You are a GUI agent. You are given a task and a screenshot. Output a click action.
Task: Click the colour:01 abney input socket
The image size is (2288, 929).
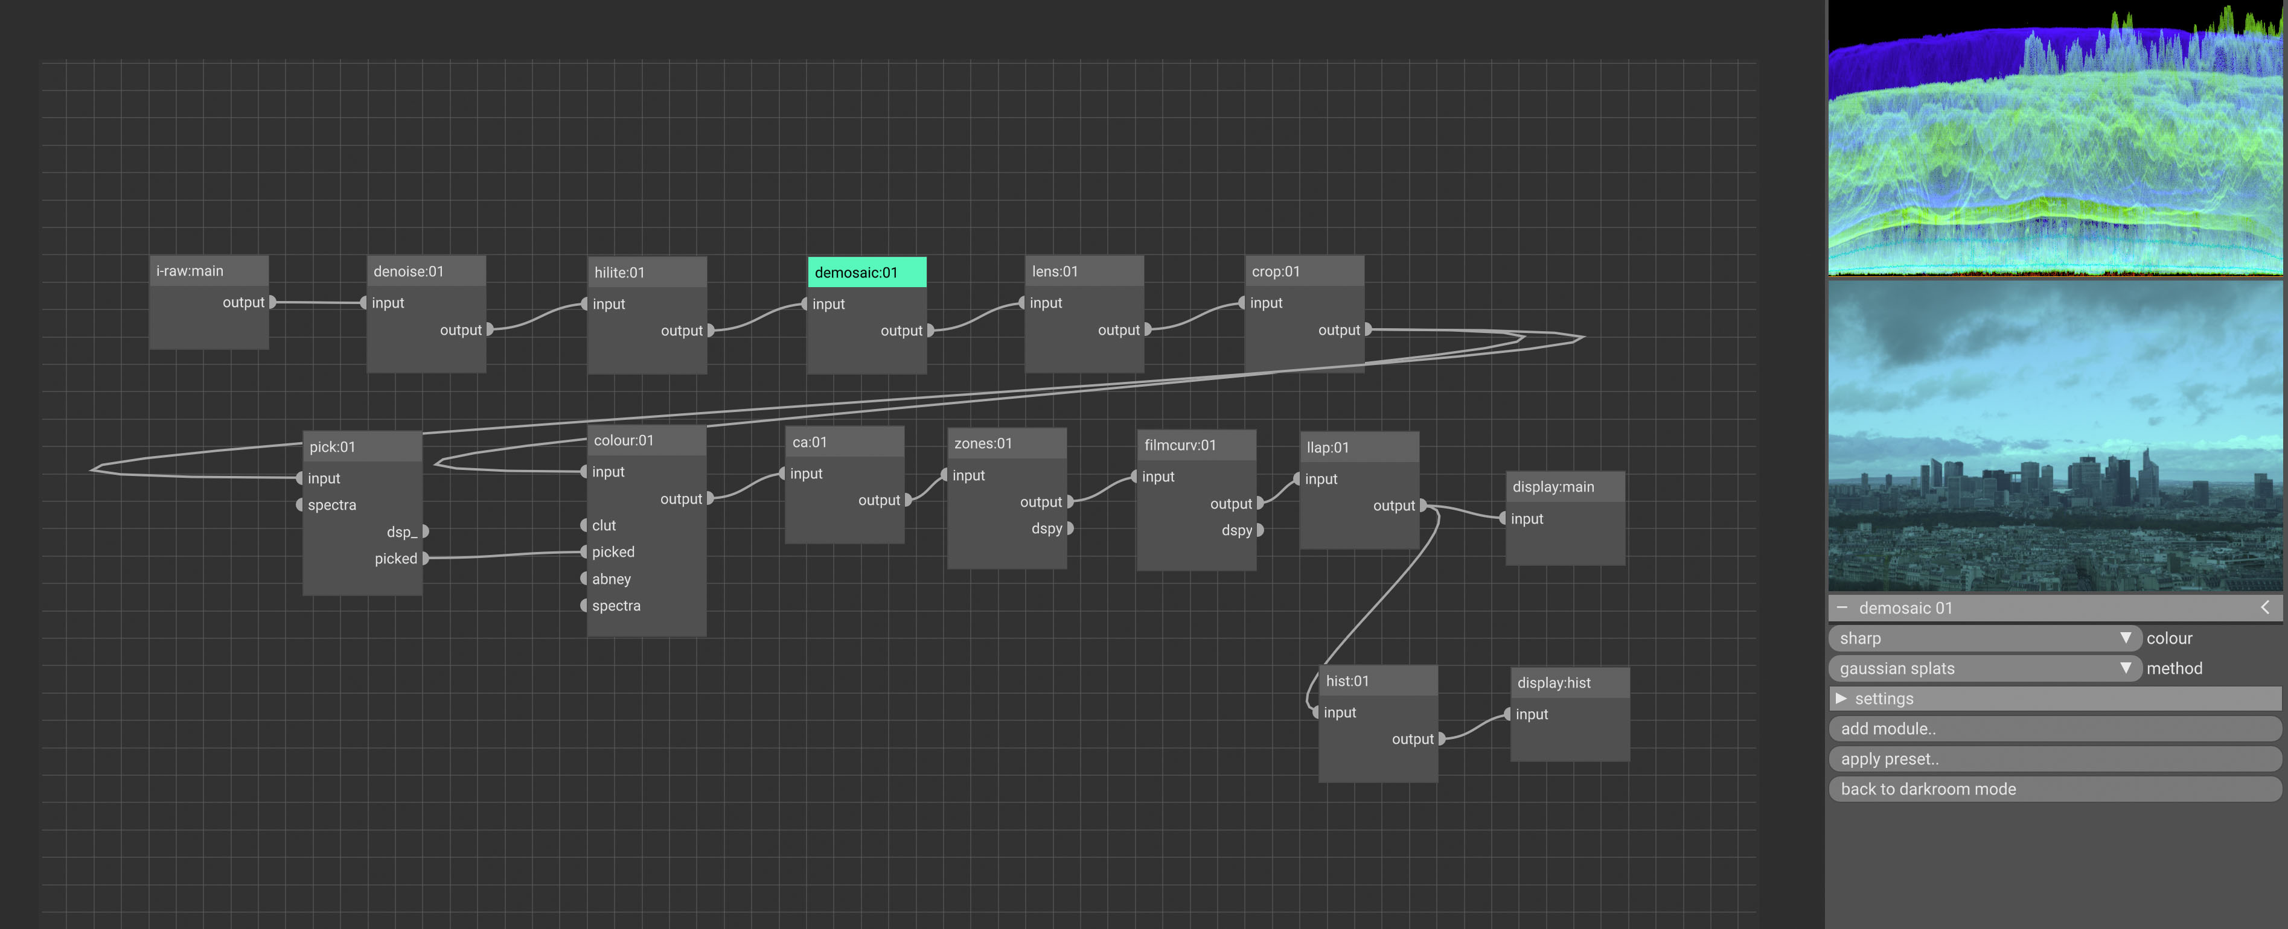pyautogui.click(x=584, y=579)
